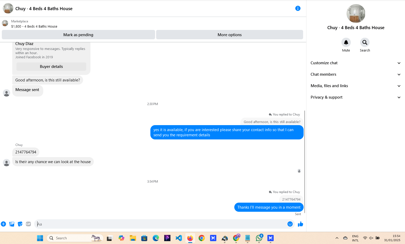The height and width of the screenshot is (244, 405).
Task: Open Firefox from the taskbar
Action: pos(190,238)
